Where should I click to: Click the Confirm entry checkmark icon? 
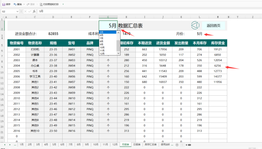(x=30, y=11)
